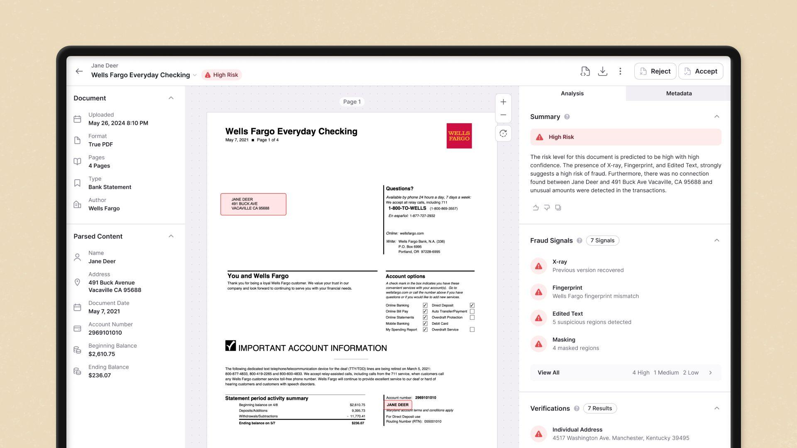Image resolution: width=797 pixels, height=448 pixels.
Task: Expand the Fraud Signals section collapse arrow
Action: click(717, 241)
